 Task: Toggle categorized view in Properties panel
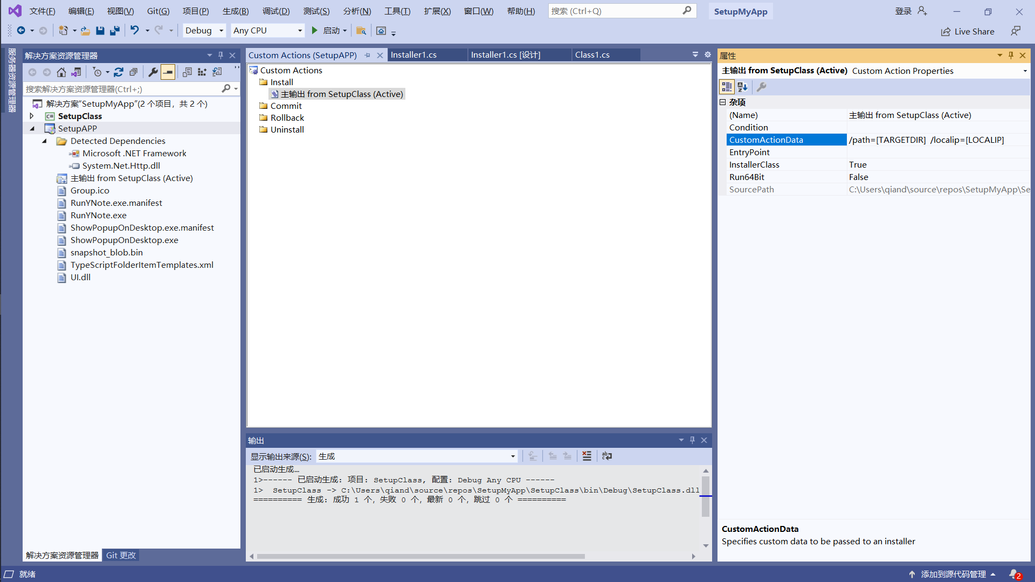pyautogui.click(x=727, y=87)
